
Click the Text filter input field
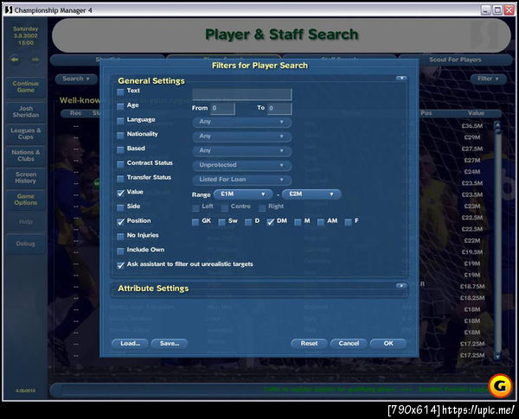(x=242, y=94)
